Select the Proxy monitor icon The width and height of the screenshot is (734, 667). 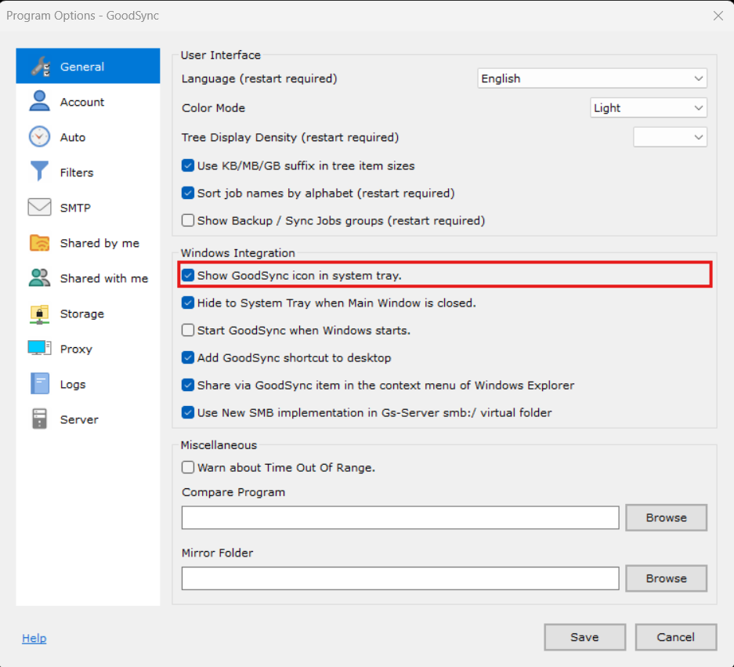(39, 349)
